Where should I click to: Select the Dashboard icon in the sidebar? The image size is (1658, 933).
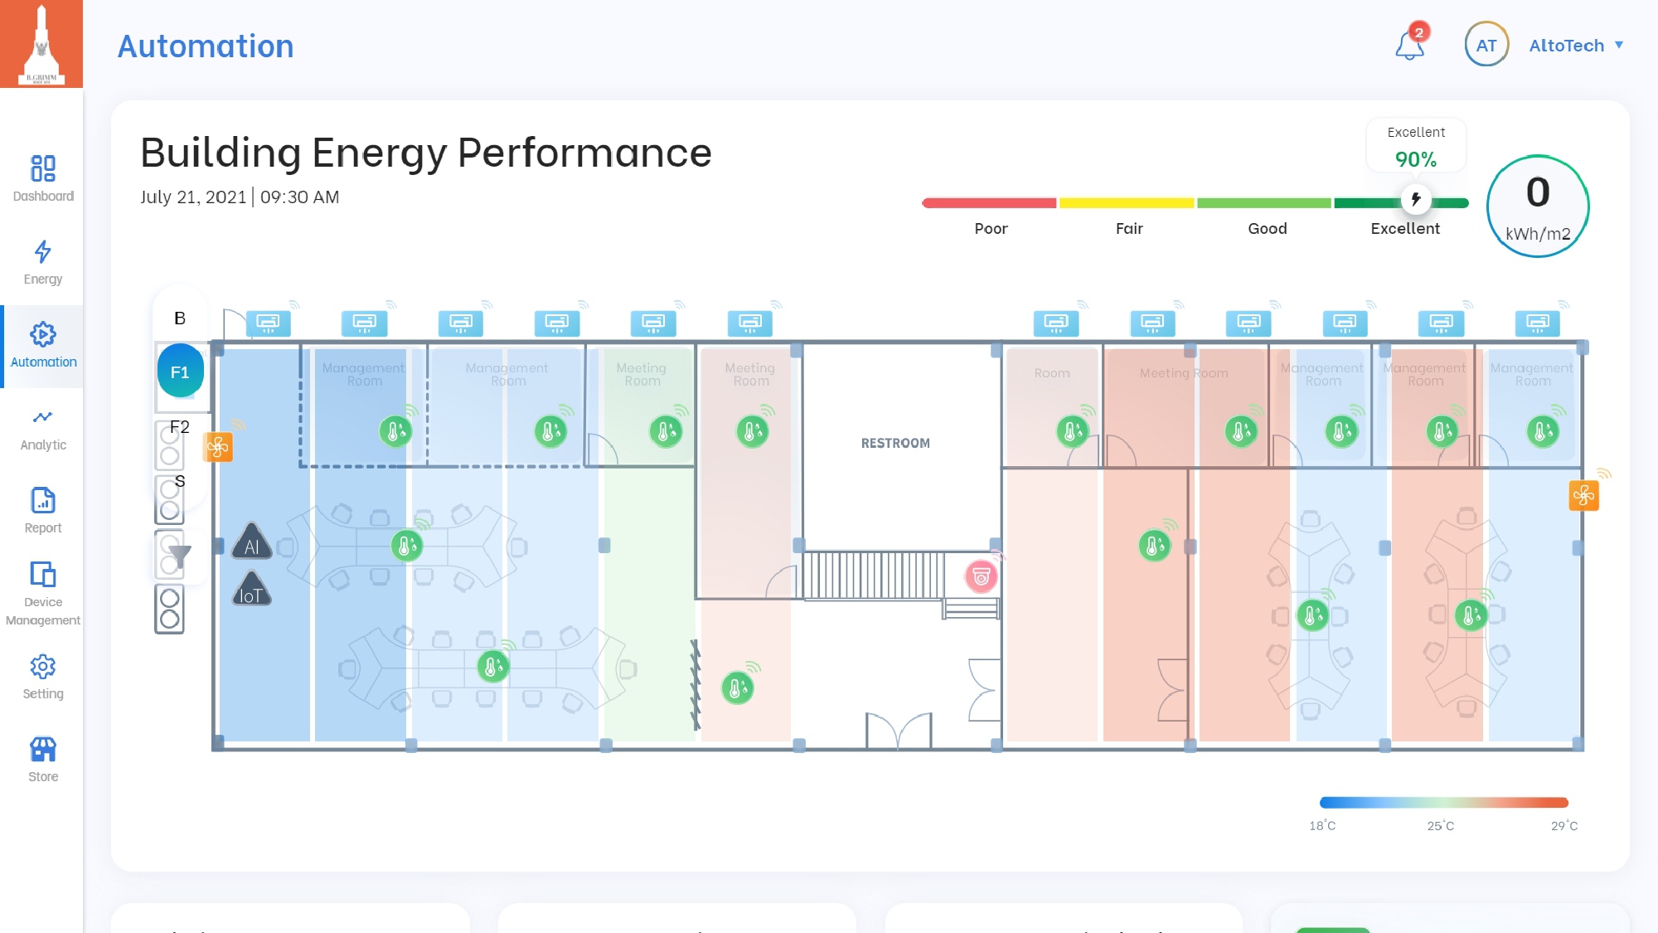[x=42, y=170]
